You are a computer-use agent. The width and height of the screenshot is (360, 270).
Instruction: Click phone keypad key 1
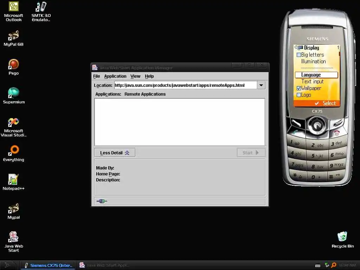(295, 143)
